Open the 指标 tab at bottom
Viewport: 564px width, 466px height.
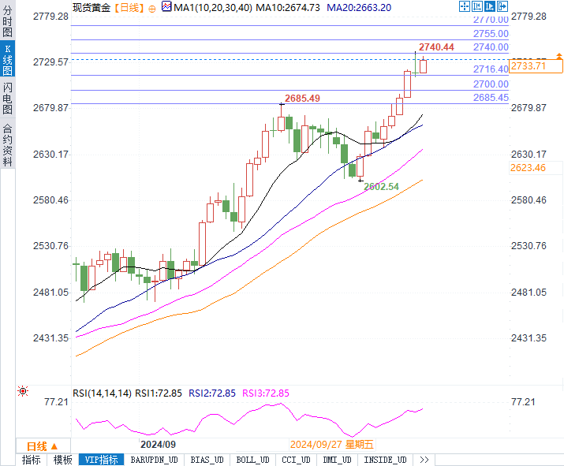(32, 460)
